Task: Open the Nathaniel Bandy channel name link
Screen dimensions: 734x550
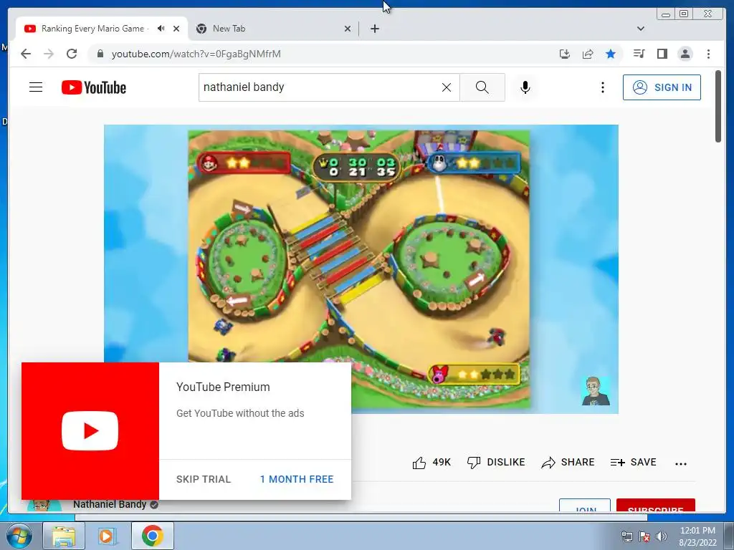Action: pyautogui.click(x=110, y=504)
